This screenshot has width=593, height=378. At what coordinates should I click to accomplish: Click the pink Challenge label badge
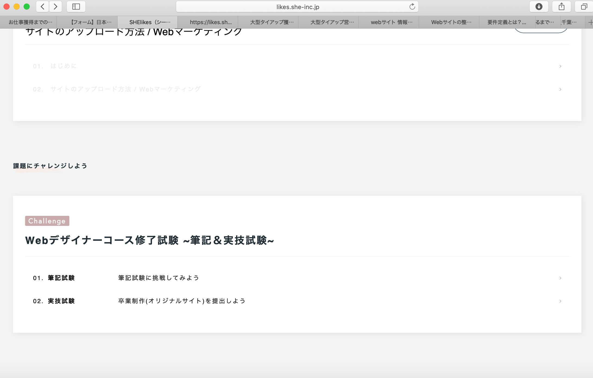point(47,221)
